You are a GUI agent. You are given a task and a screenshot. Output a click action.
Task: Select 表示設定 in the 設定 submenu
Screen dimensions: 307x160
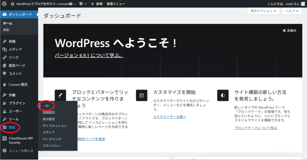[49, 119]
